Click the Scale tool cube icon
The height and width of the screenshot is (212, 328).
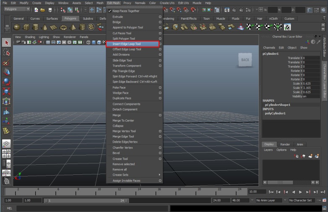[6, 92]
